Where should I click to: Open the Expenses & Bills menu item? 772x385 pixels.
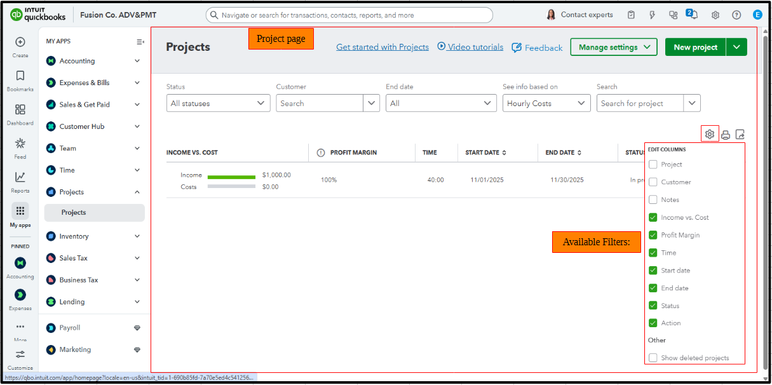click(85, 83)
